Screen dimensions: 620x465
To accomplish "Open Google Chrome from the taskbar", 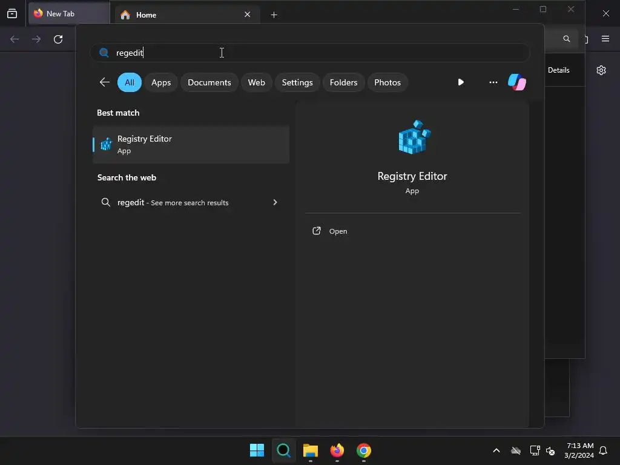I will click(x=364, y=450).
